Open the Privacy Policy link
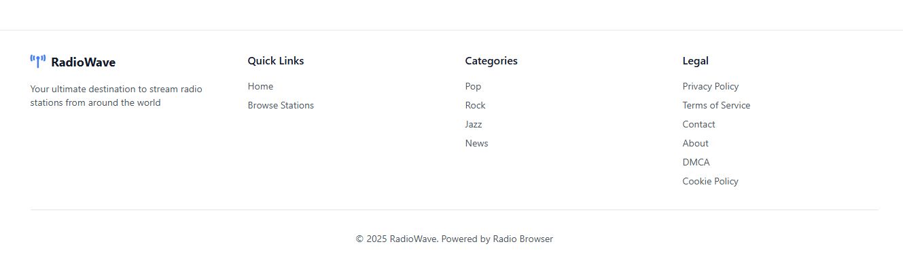Viewport: 903px width, 278px height. [710, 86]
